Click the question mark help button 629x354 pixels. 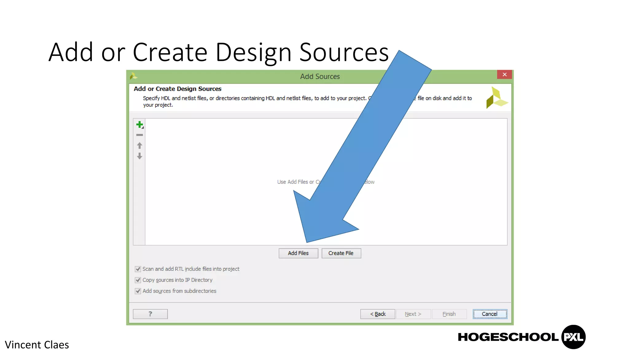coord(150,314)
